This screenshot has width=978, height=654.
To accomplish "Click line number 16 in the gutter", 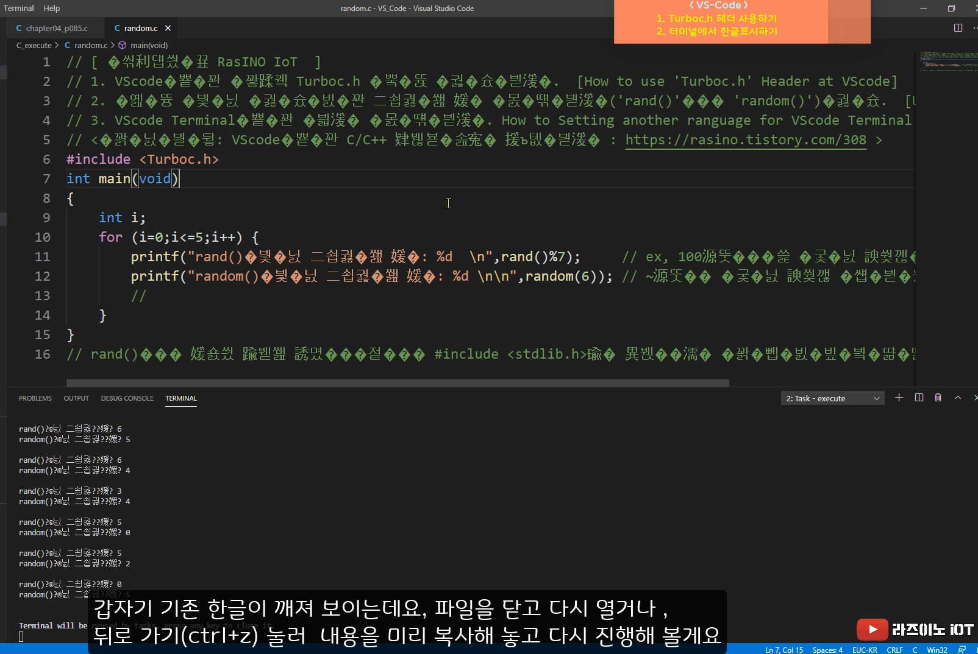I will point(42,354).
